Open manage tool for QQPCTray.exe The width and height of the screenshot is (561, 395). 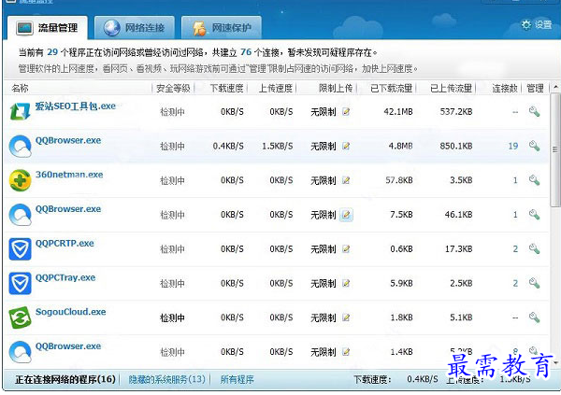click(x=534, y=283)
